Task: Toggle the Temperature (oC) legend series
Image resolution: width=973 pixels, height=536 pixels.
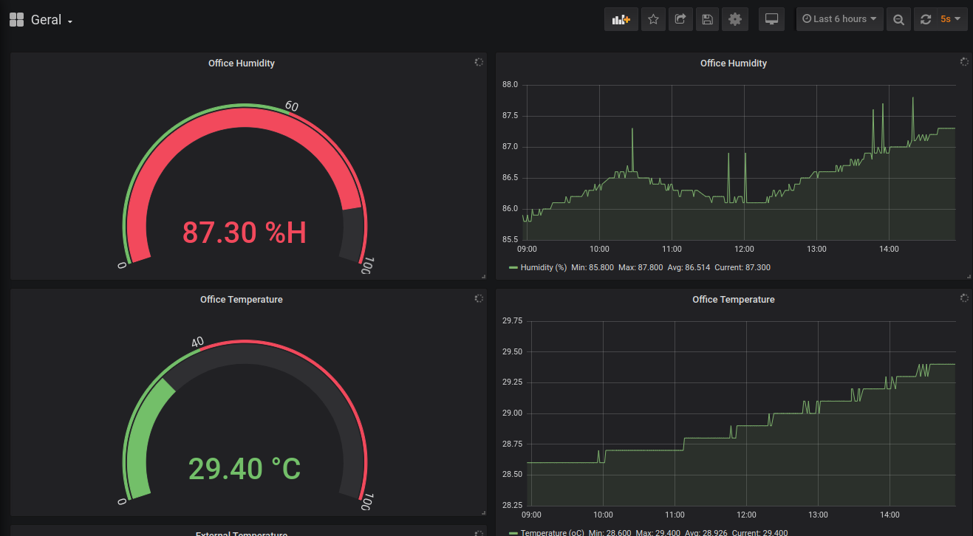Action: pyautogui.click(x=553, y=533)
